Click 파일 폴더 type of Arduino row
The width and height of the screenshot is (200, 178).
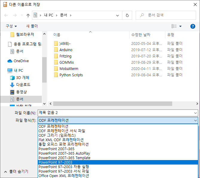point(175,50)
